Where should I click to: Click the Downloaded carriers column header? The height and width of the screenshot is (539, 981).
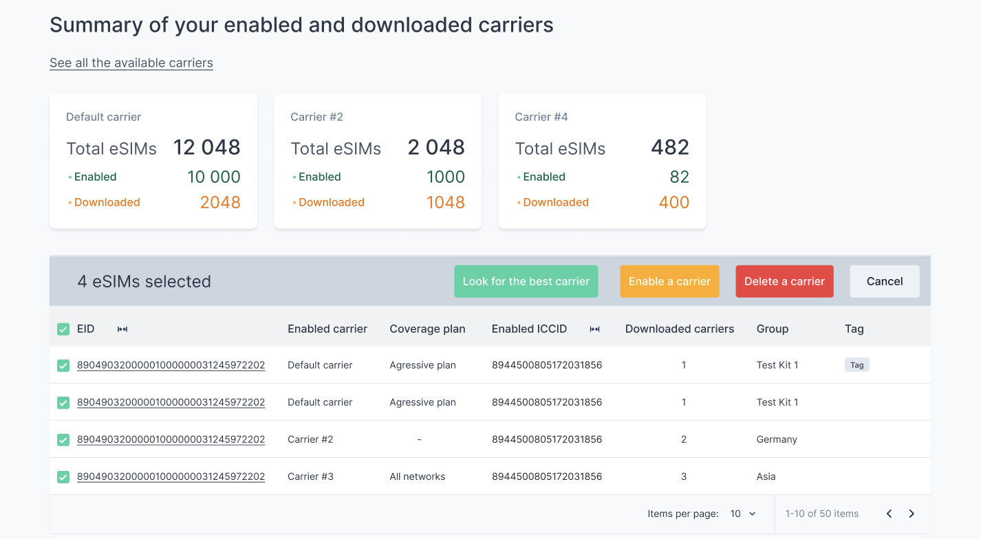pos(679,329)
